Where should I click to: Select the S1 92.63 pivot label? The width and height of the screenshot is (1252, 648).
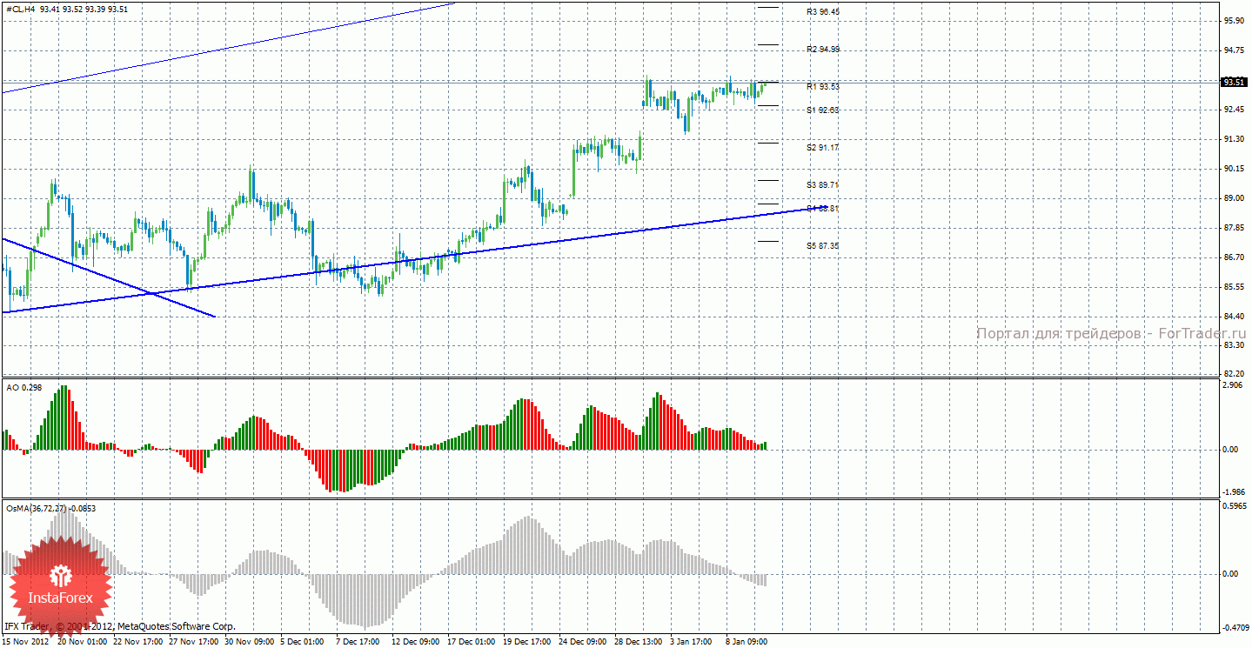point(823,110)
